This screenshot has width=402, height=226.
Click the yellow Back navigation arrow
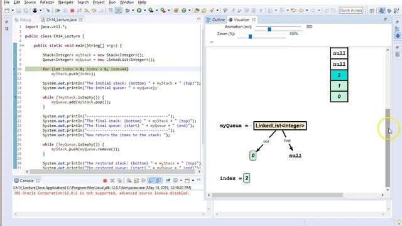click(x=301, y=11)
